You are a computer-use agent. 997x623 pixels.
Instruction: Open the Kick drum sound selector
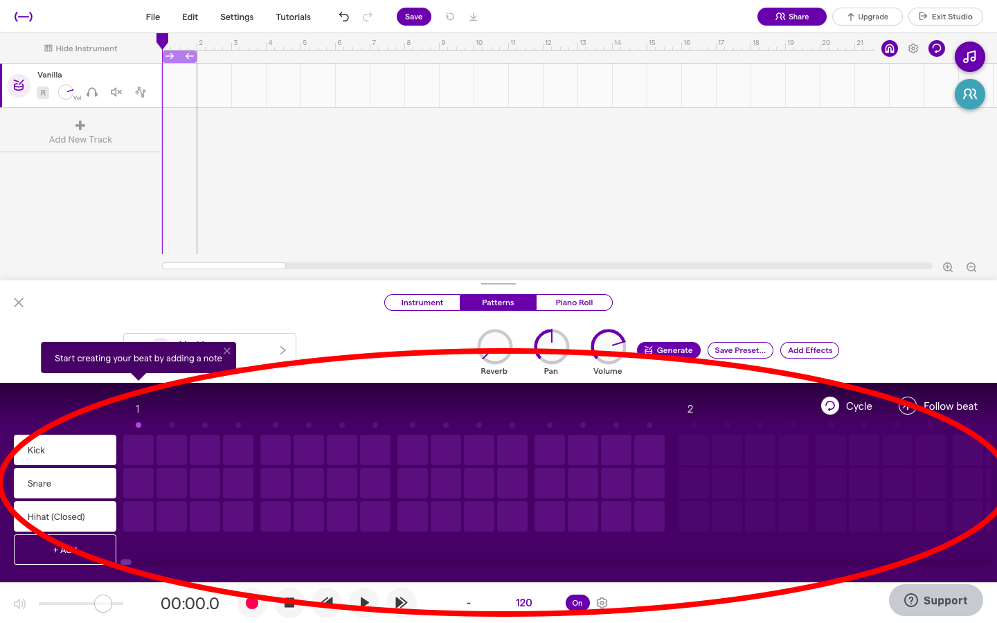(x=64, y=449)
